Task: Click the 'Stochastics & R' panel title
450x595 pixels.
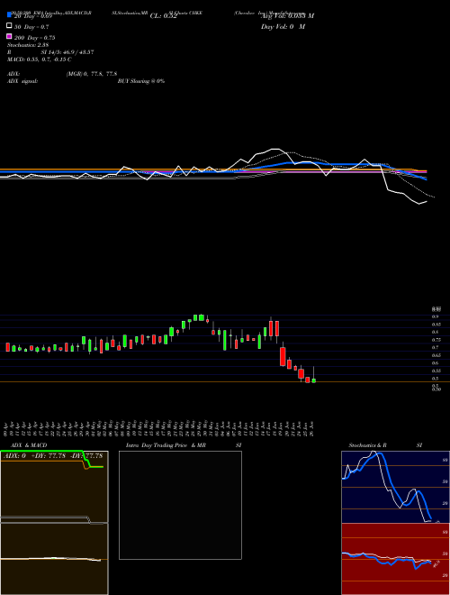Action: tap(367, 445)
